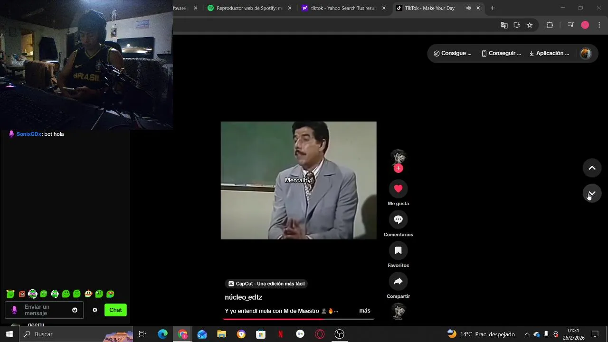The height and width of the screenshot is (342, 608).
Task: Open the spinning sound disc under Compartir
Action: pyautogui.click(x=398, y=312)
